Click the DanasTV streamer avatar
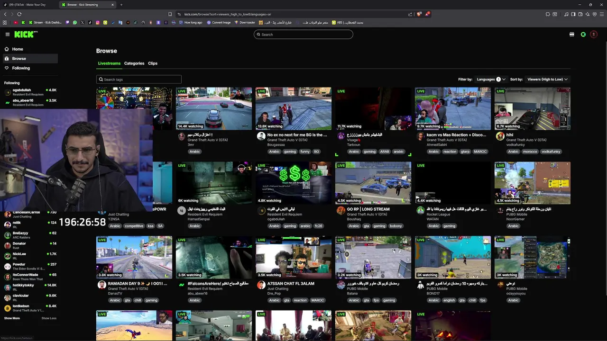 pyautogui.click(x=101, y=285)
